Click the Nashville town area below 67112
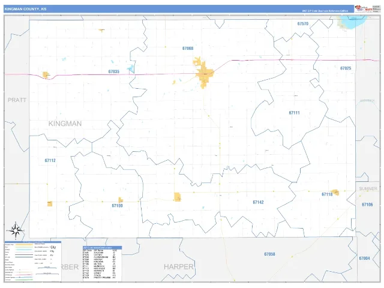Image resolution: width=384 pixels, height=288 pixels. (x=50, y=203)
